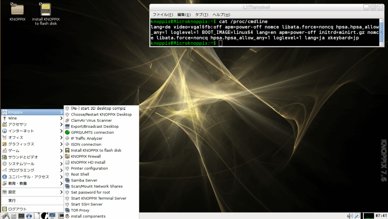Click the black and white circle taskbar icon
This screenshot has height=219, width=388.
[x=44, y=216]
